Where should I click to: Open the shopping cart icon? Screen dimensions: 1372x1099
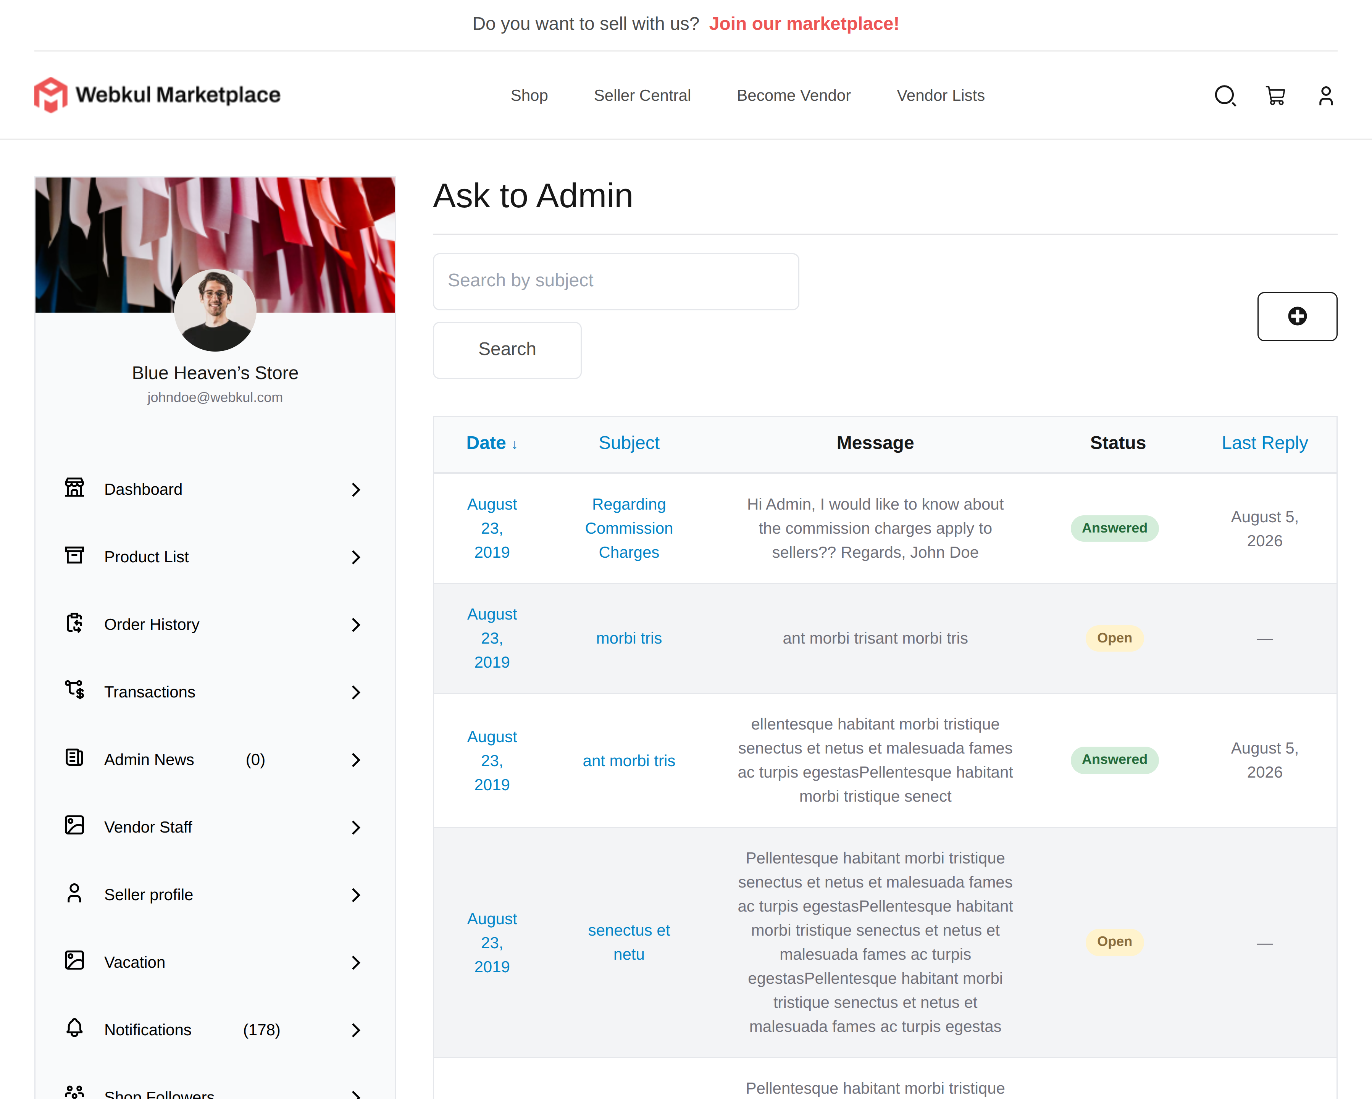coord(1275,95)
